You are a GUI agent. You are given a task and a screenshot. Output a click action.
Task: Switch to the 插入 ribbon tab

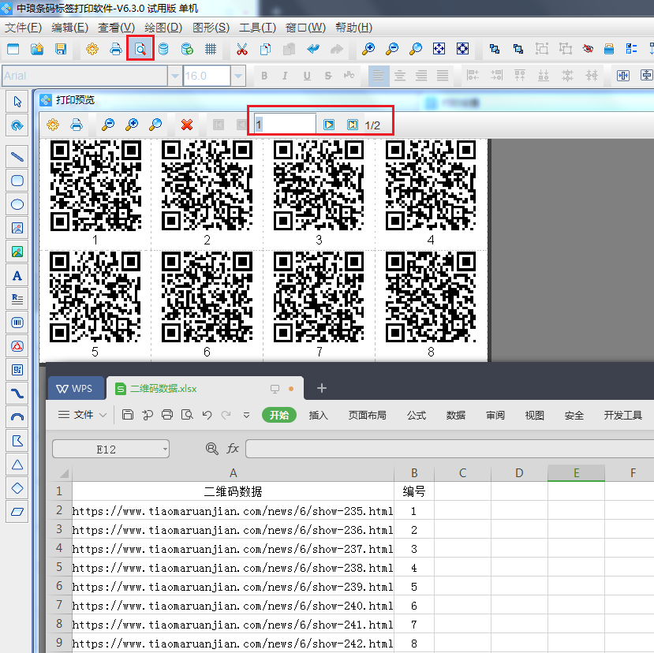(319, 415)
